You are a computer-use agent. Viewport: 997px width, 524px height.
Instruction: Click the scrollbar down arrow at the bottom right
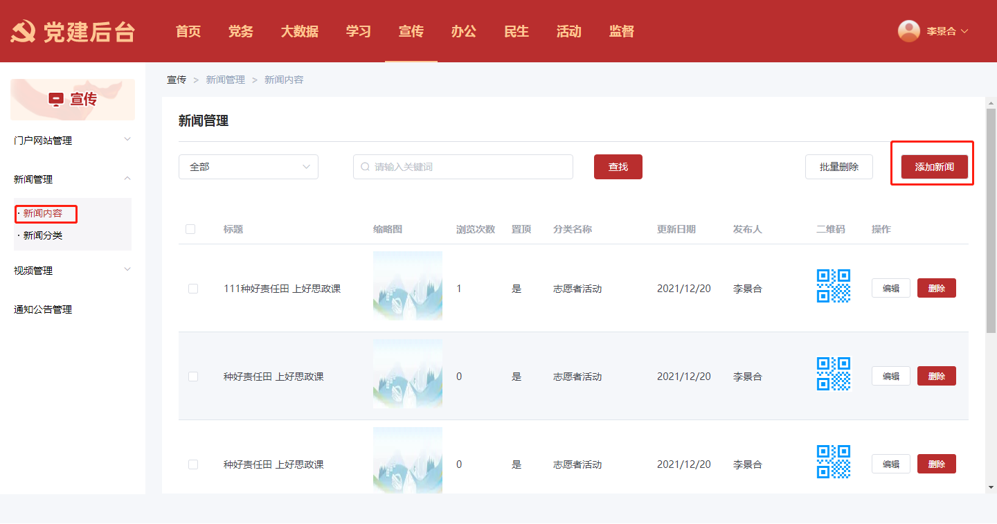991,487
